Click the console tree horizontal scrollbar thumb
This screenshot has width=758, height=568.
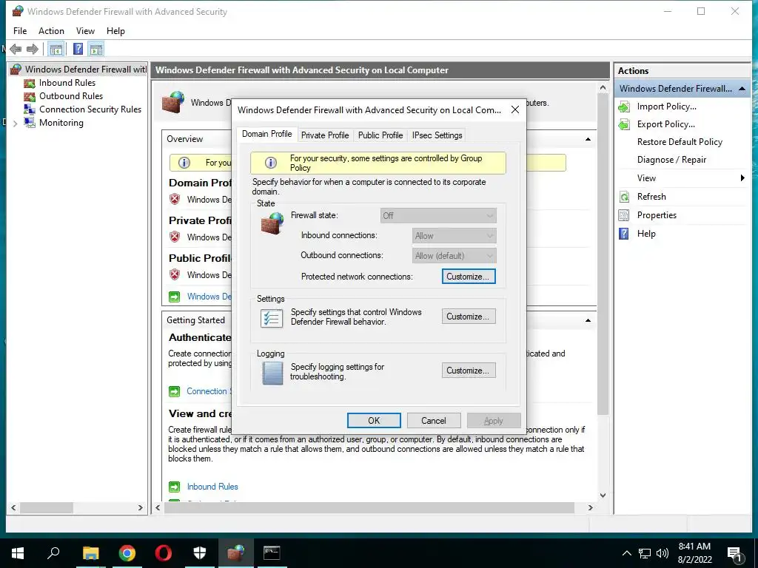pos(47,508)
